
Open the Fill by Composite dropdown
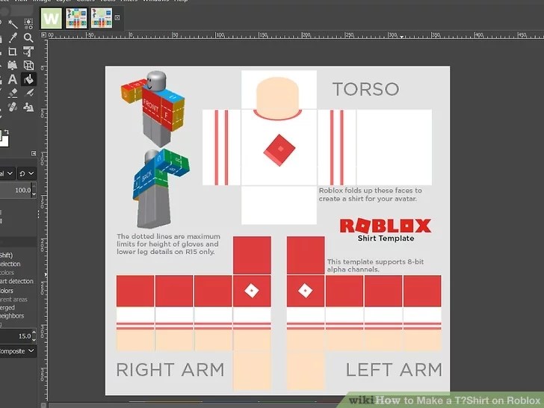coord(17,351)
